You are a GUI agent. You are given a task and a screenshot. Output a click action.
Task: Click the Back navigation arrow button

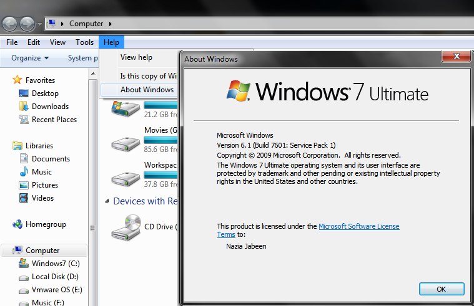[x=9, y=24]
